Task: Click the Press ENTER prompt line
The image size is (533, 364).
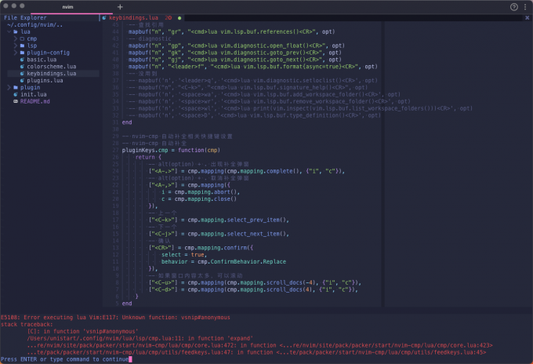Action: [x=64, y=359]
